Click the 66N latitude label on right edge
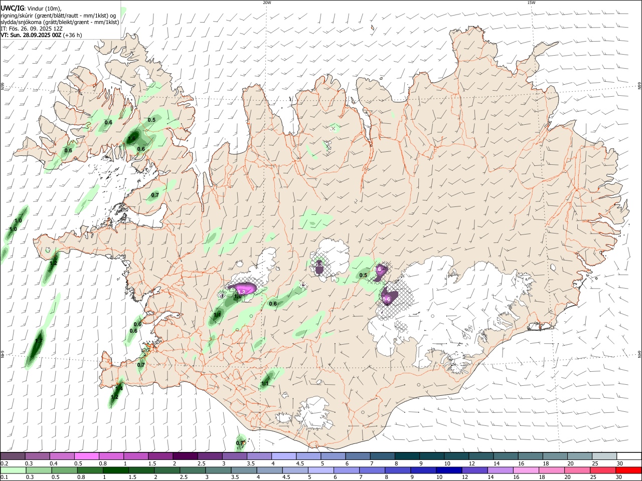 point(639,86)
